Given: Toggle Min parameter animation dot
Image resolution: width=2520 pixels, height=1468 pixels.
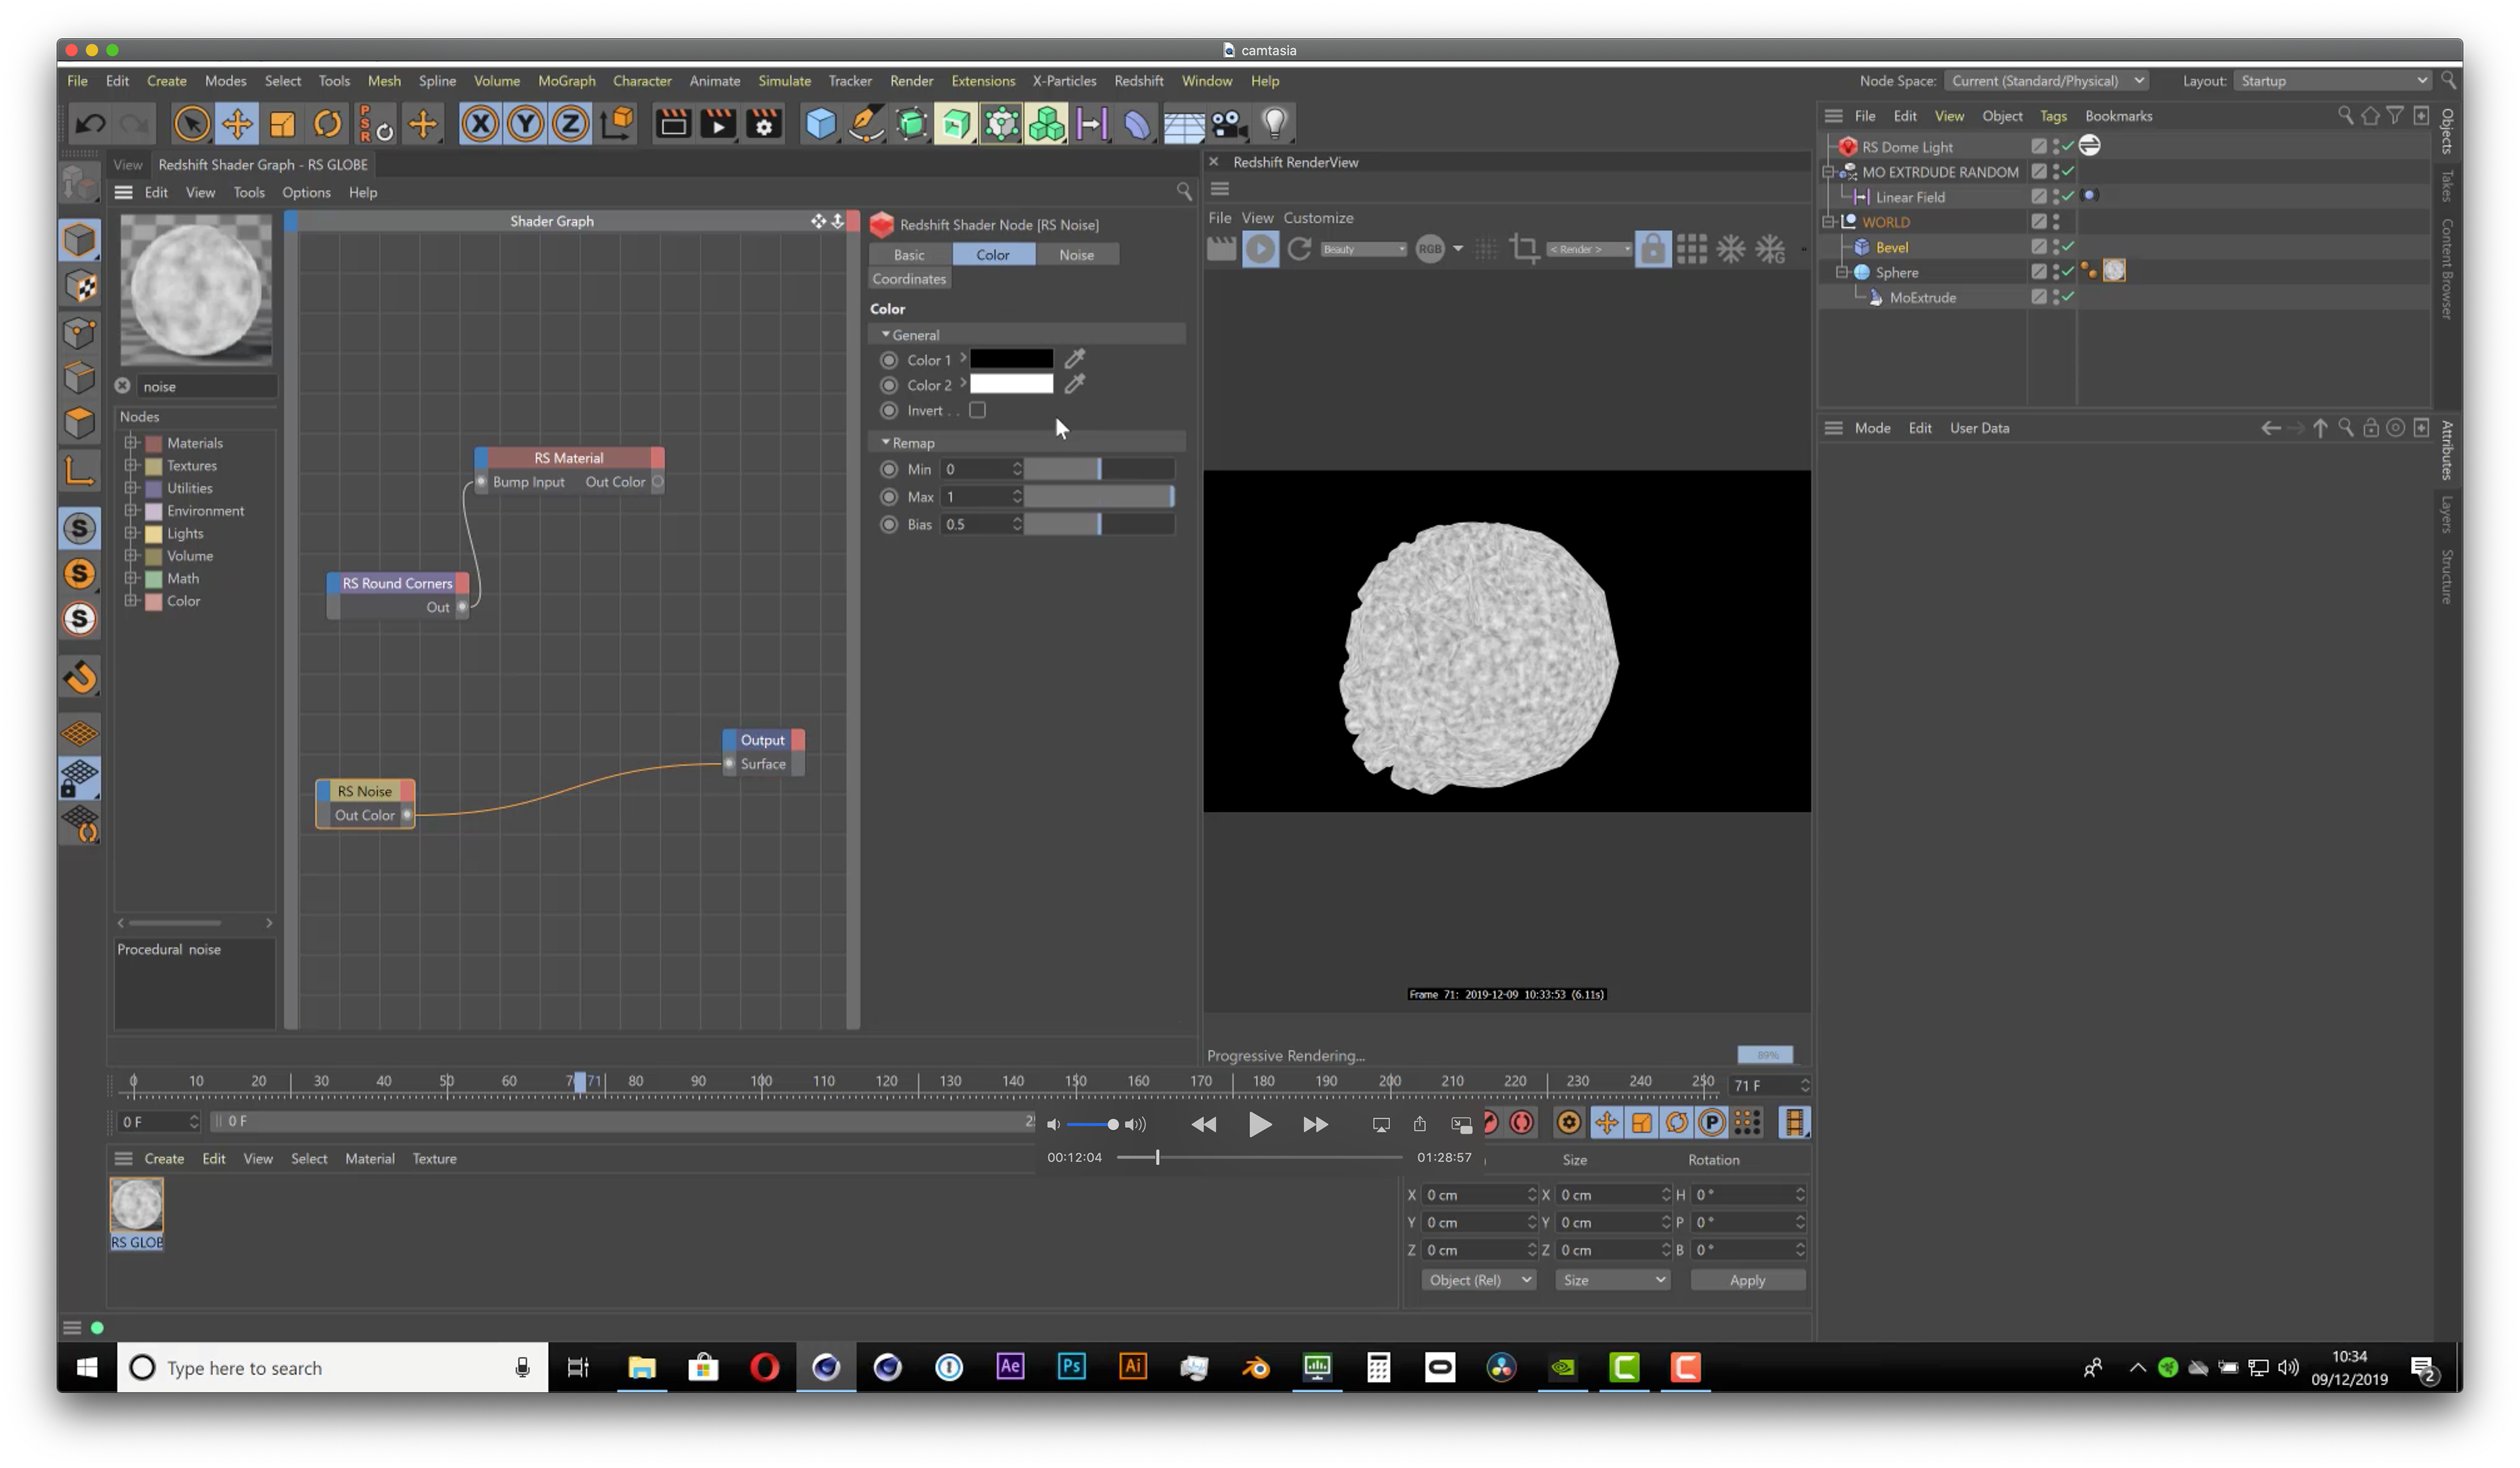Looking at the screenshot, I should coord(889,469).
